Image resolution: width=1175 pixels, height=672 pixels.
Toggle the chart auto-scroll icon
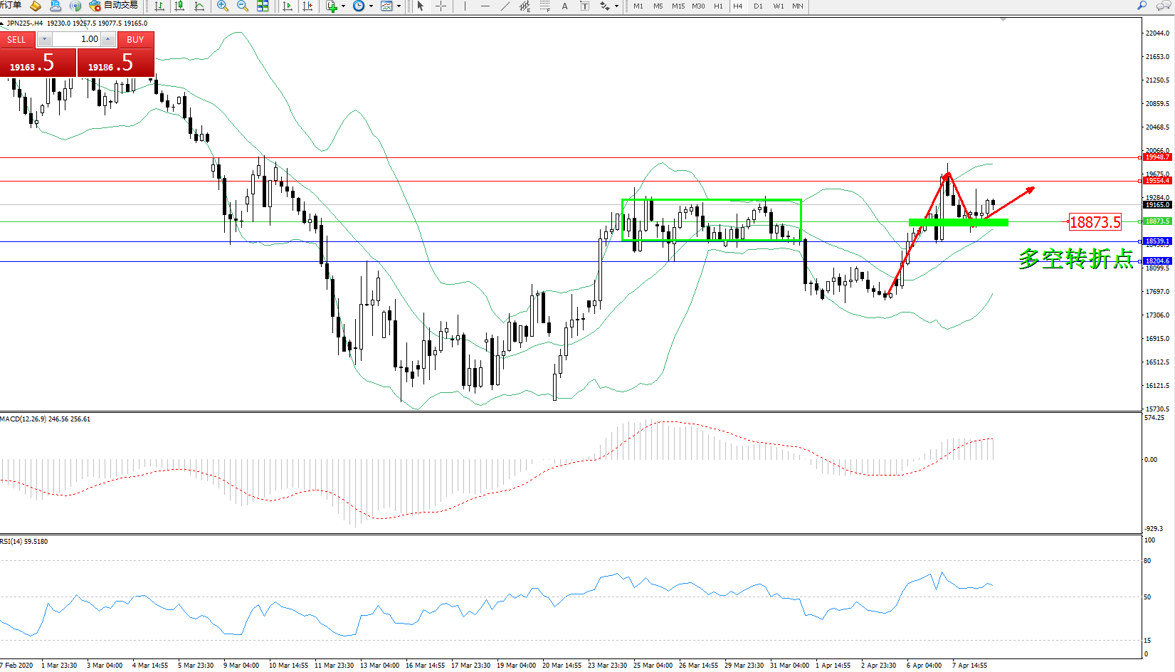coord(288,6)
